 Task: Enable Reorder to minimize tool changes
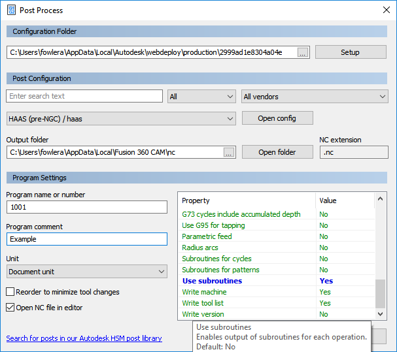[10, 292]
